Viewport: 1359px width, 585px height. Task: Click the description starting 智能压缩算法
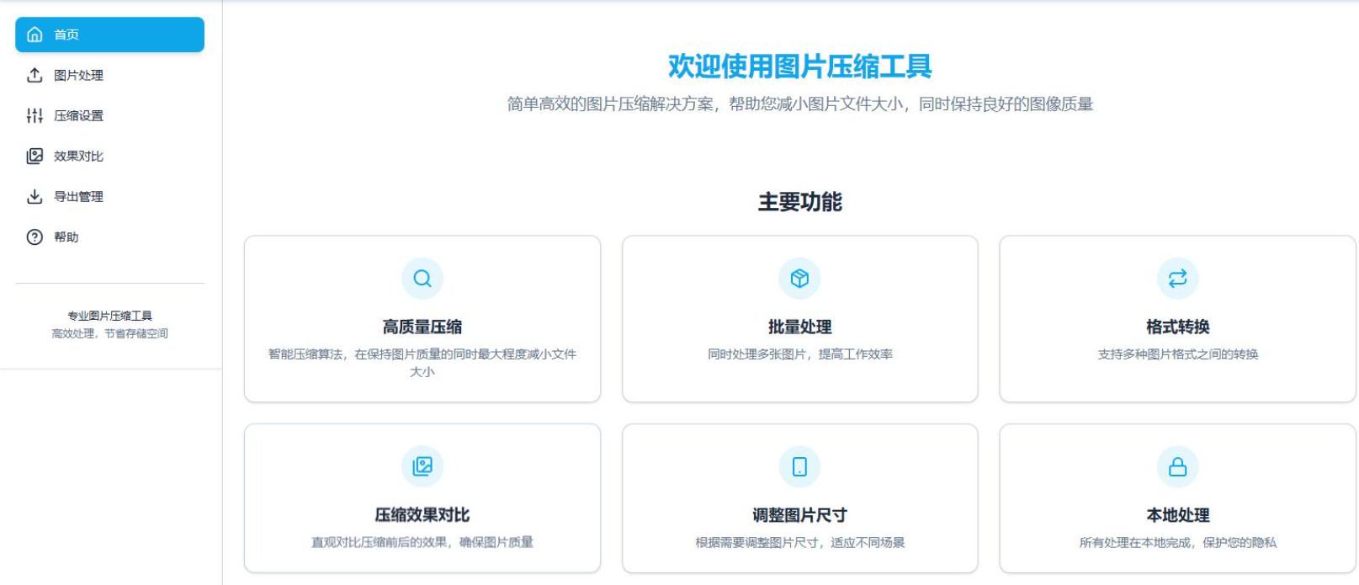coord(422,363)
